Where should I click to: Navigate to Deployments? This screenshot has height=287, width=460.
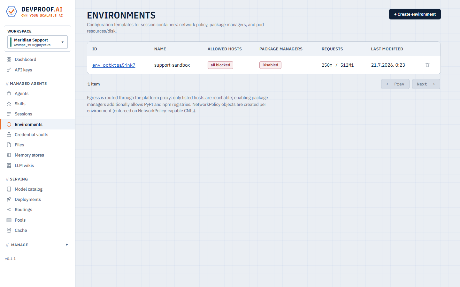tap(37, 199)
